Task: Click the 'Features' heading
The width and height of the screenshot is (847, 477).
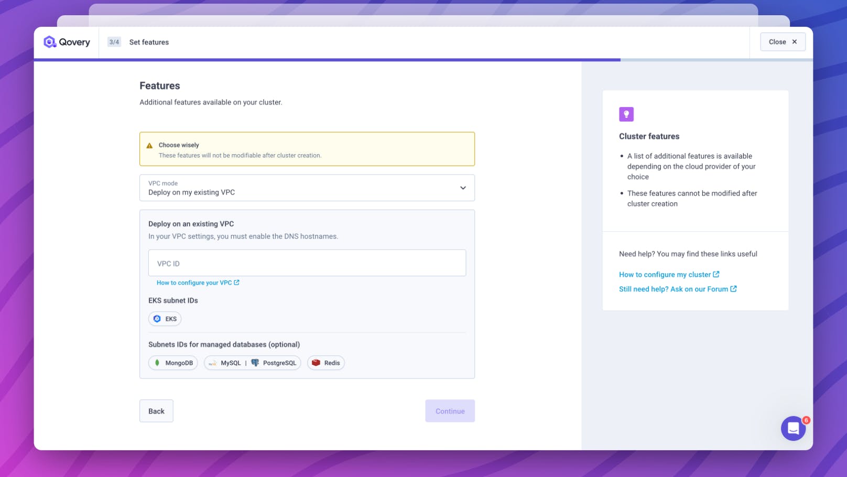Action: coord(160,85)
